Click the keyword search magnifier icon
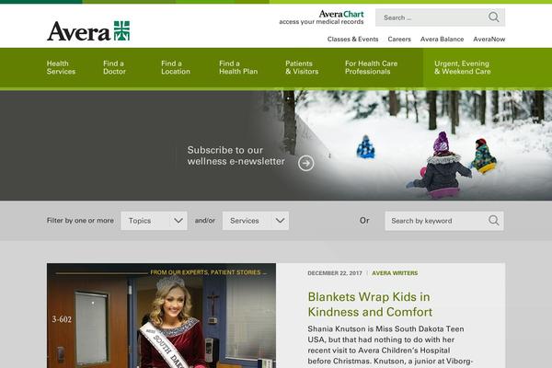 point(493,221)
